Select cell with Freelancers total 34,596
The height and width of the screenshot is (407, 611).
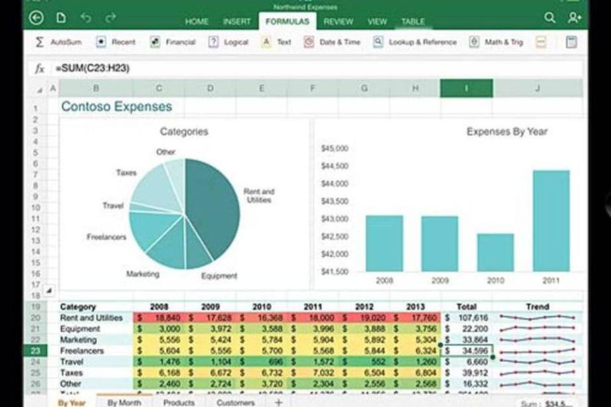(x=466, y=351)
